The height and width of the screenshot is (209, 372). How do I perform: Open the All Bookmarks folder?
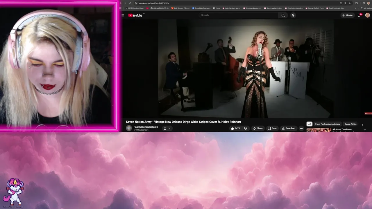pyautogui.click(x=366, y=8)
